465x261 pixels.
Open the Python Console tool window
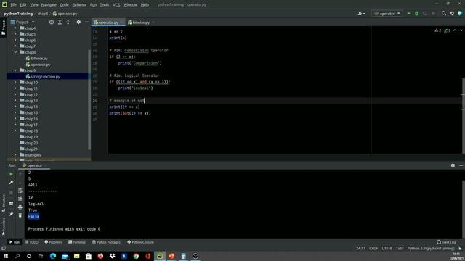[140, 242]
